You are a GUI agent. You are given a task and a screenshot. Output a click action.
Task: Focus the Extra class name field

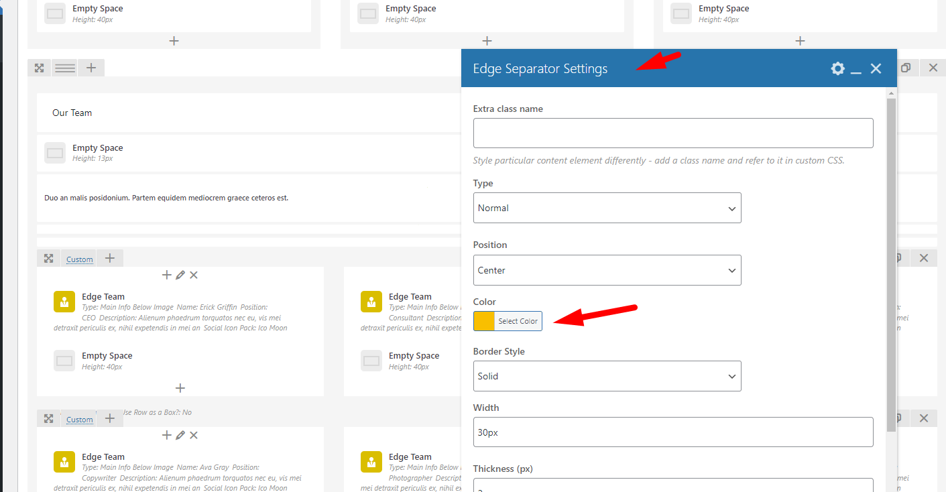click(673, 133)
